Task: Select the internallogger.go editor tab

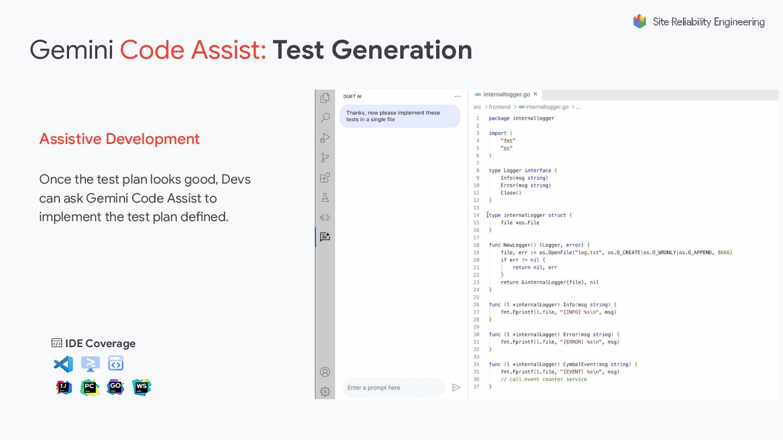Action: tap(506, 95)
